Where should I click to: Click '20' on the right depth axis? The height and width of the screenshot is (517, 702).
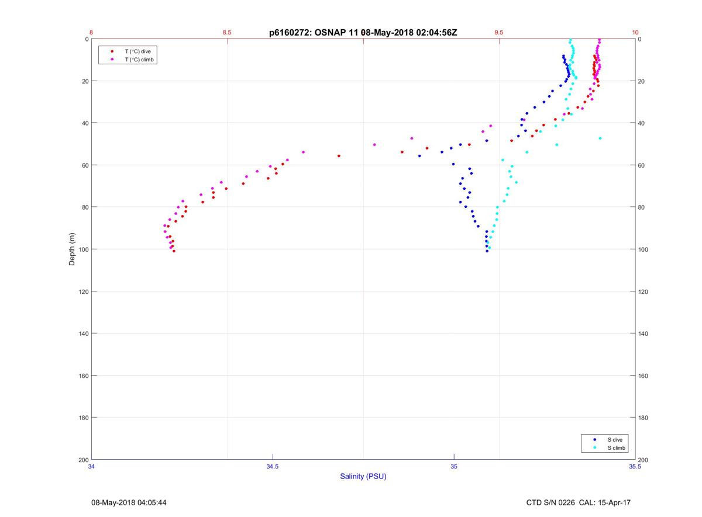click(641, 81)
